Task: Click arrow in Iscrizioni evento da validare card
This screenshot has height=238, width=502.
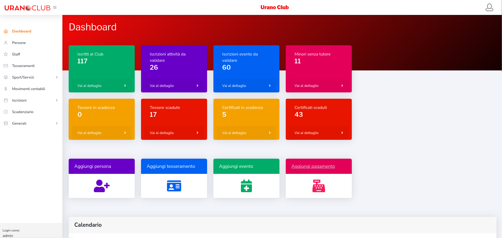Action: coord(270,86)
